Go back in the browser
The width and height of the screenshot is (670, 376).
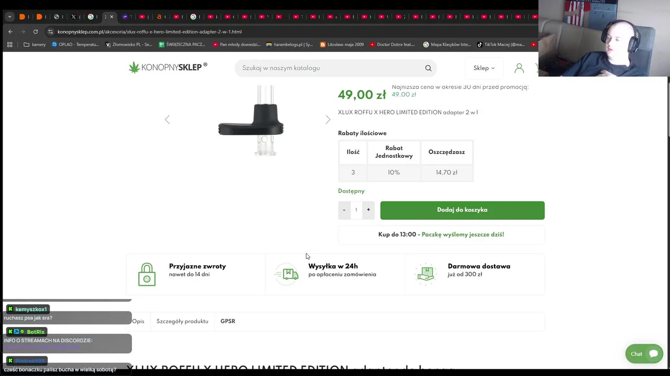coord(10,31)
